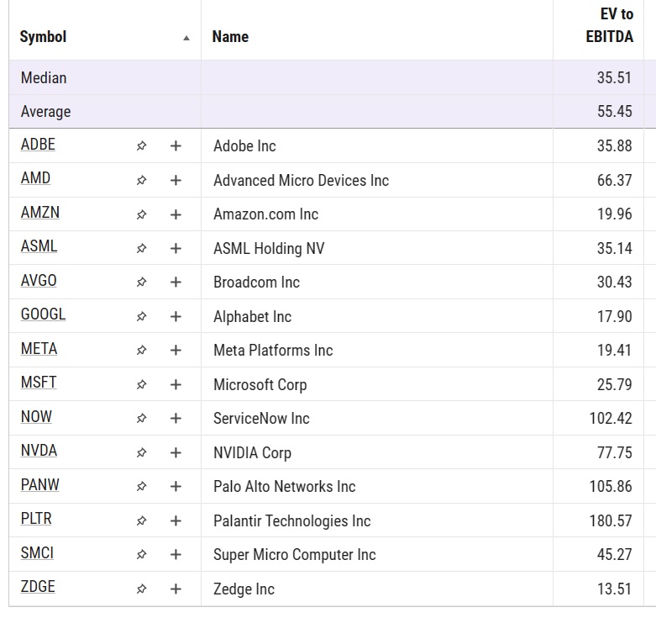Click the Average value 55.45
The width and height of the screenshot is (656, 618).
point(614,111)
